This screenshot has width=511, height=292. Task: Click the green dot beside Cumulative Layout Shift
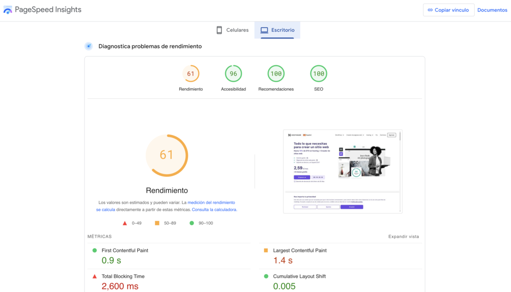coord(266,275)
